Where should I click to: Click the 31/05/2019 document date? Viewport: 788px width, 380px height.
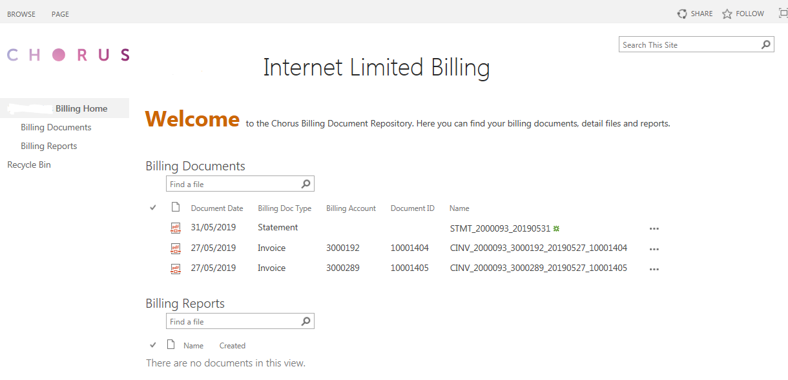click(214, 227)
